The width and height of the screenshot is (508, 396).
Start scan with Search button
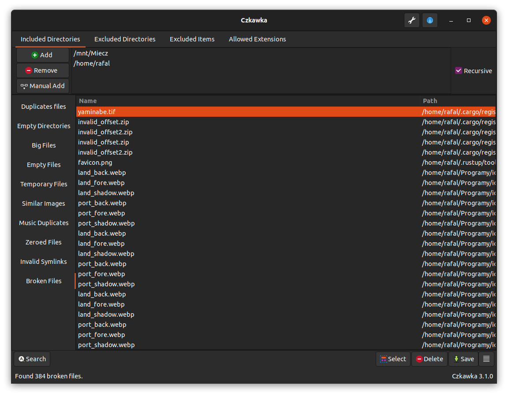point(32,359)
